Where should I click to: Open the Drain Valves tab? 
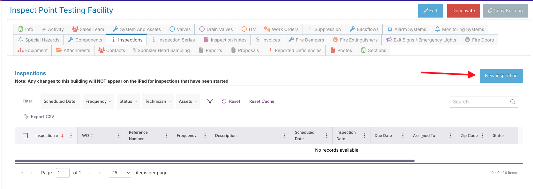(x=216, y=29)
